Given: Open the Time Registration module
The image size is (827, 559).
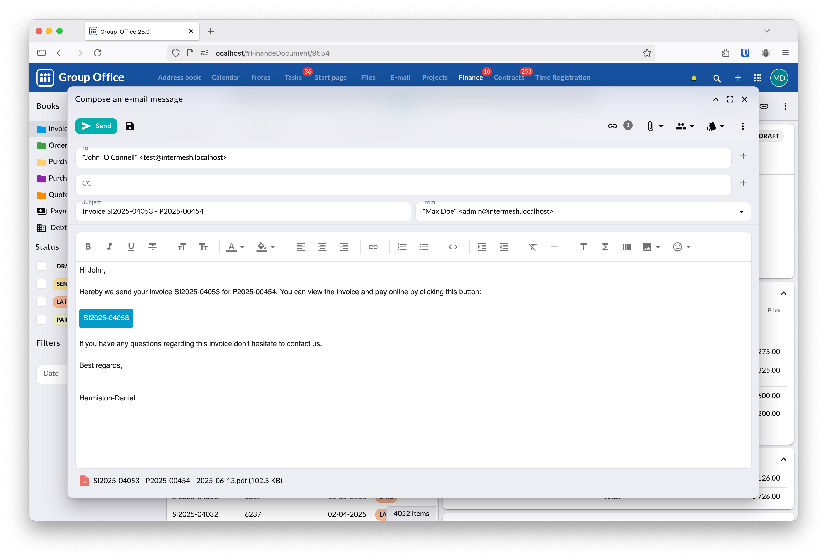Looking at the screenshot, I should click(x=562, y=77).
